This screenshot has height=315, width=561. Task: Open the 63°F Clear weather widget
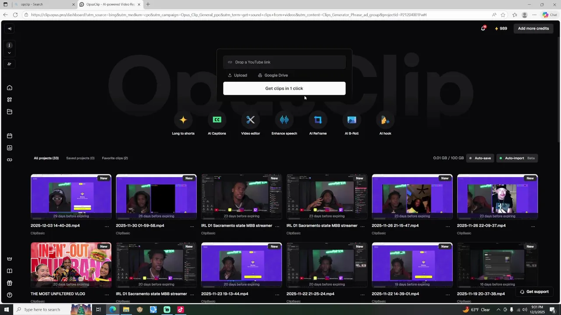click(476, 309)
